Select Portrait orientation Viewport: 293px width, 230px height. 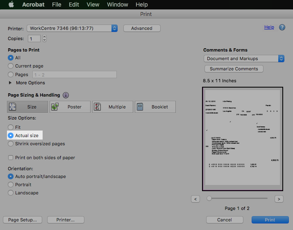click(x=11, y=185)
